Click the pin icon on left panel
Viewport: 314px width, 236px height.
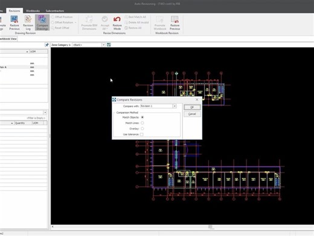tap(46, 45)
